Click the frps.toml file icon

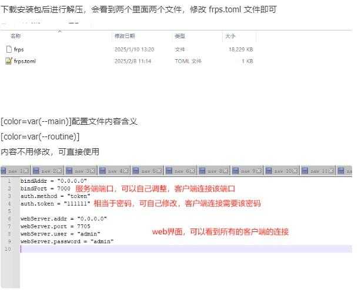[8, 60]
